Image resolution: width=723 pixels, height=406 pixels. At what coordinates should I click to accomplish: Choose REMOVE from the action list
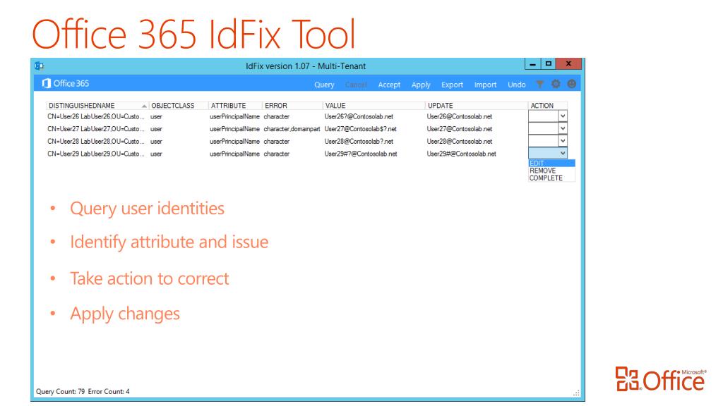click(x=551, y=171)
